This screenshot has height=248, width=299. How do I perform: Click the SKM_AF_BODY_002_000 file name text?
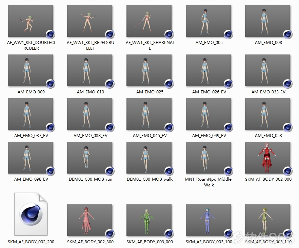pyautogui.click(x=268, y=179)
